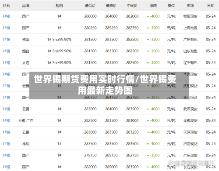The width and height of the screenshot is (219, 171).
Task: Select the highest price 285750 cell
Action: (x=111, y=155)
